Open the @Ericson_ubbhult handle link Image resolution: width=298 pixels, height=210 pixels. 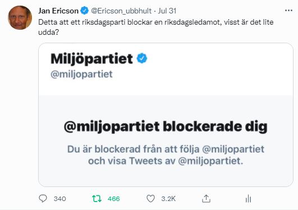point(121,11)
